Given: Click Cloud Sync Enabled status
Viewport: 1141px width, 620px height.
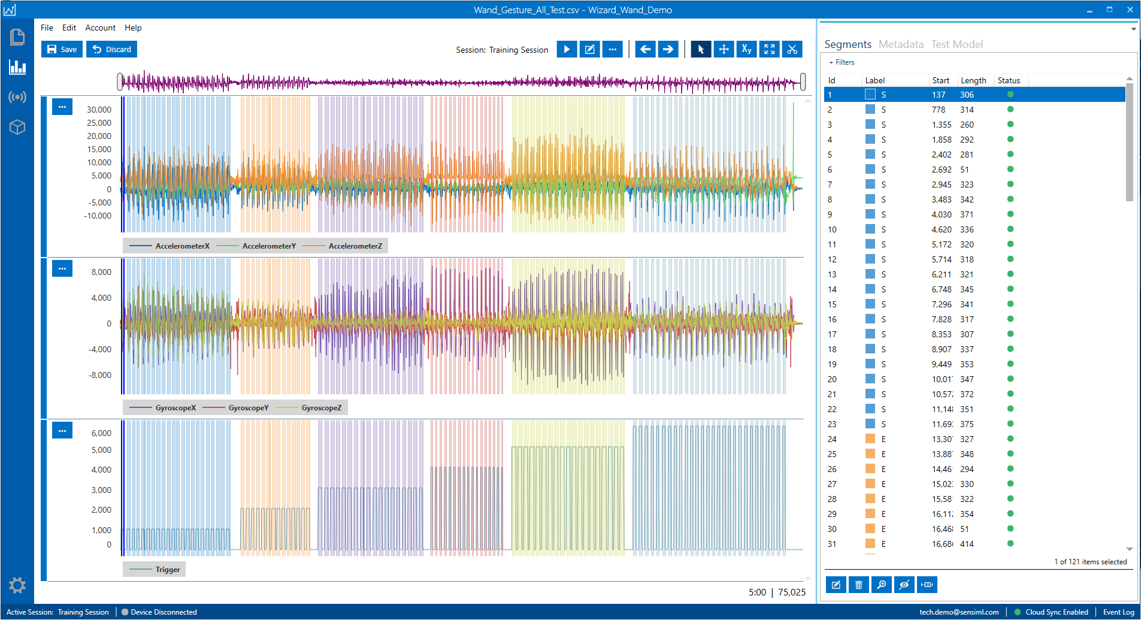Looking at the screenshot, I should point(1051,612).
